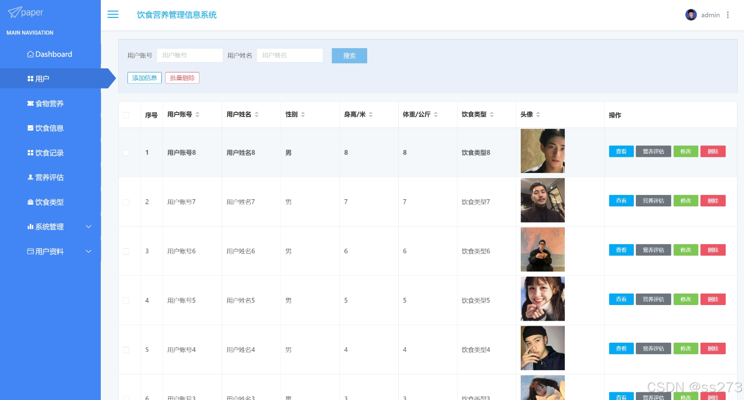Image resolution: width=744 pixels, height=400 pixels.
Task: Click 删除 for 用户账号8
Action: [x=713, y=151]
